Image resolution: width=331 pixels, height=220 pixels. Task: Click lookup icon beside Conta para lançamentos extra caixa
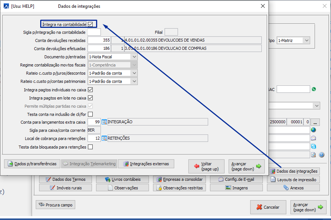coord(104,122)
